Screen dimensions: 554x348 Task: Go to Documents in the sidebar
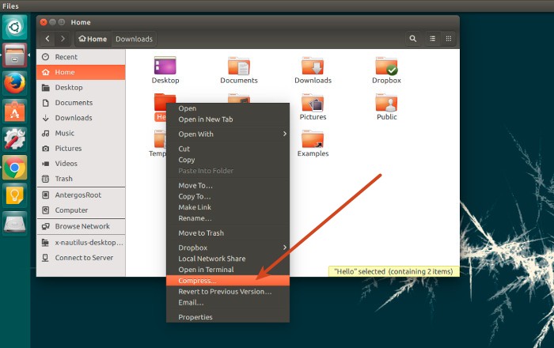coord(81,103)
